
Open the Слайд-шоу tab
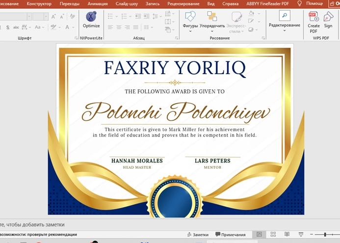coord(127,4)
